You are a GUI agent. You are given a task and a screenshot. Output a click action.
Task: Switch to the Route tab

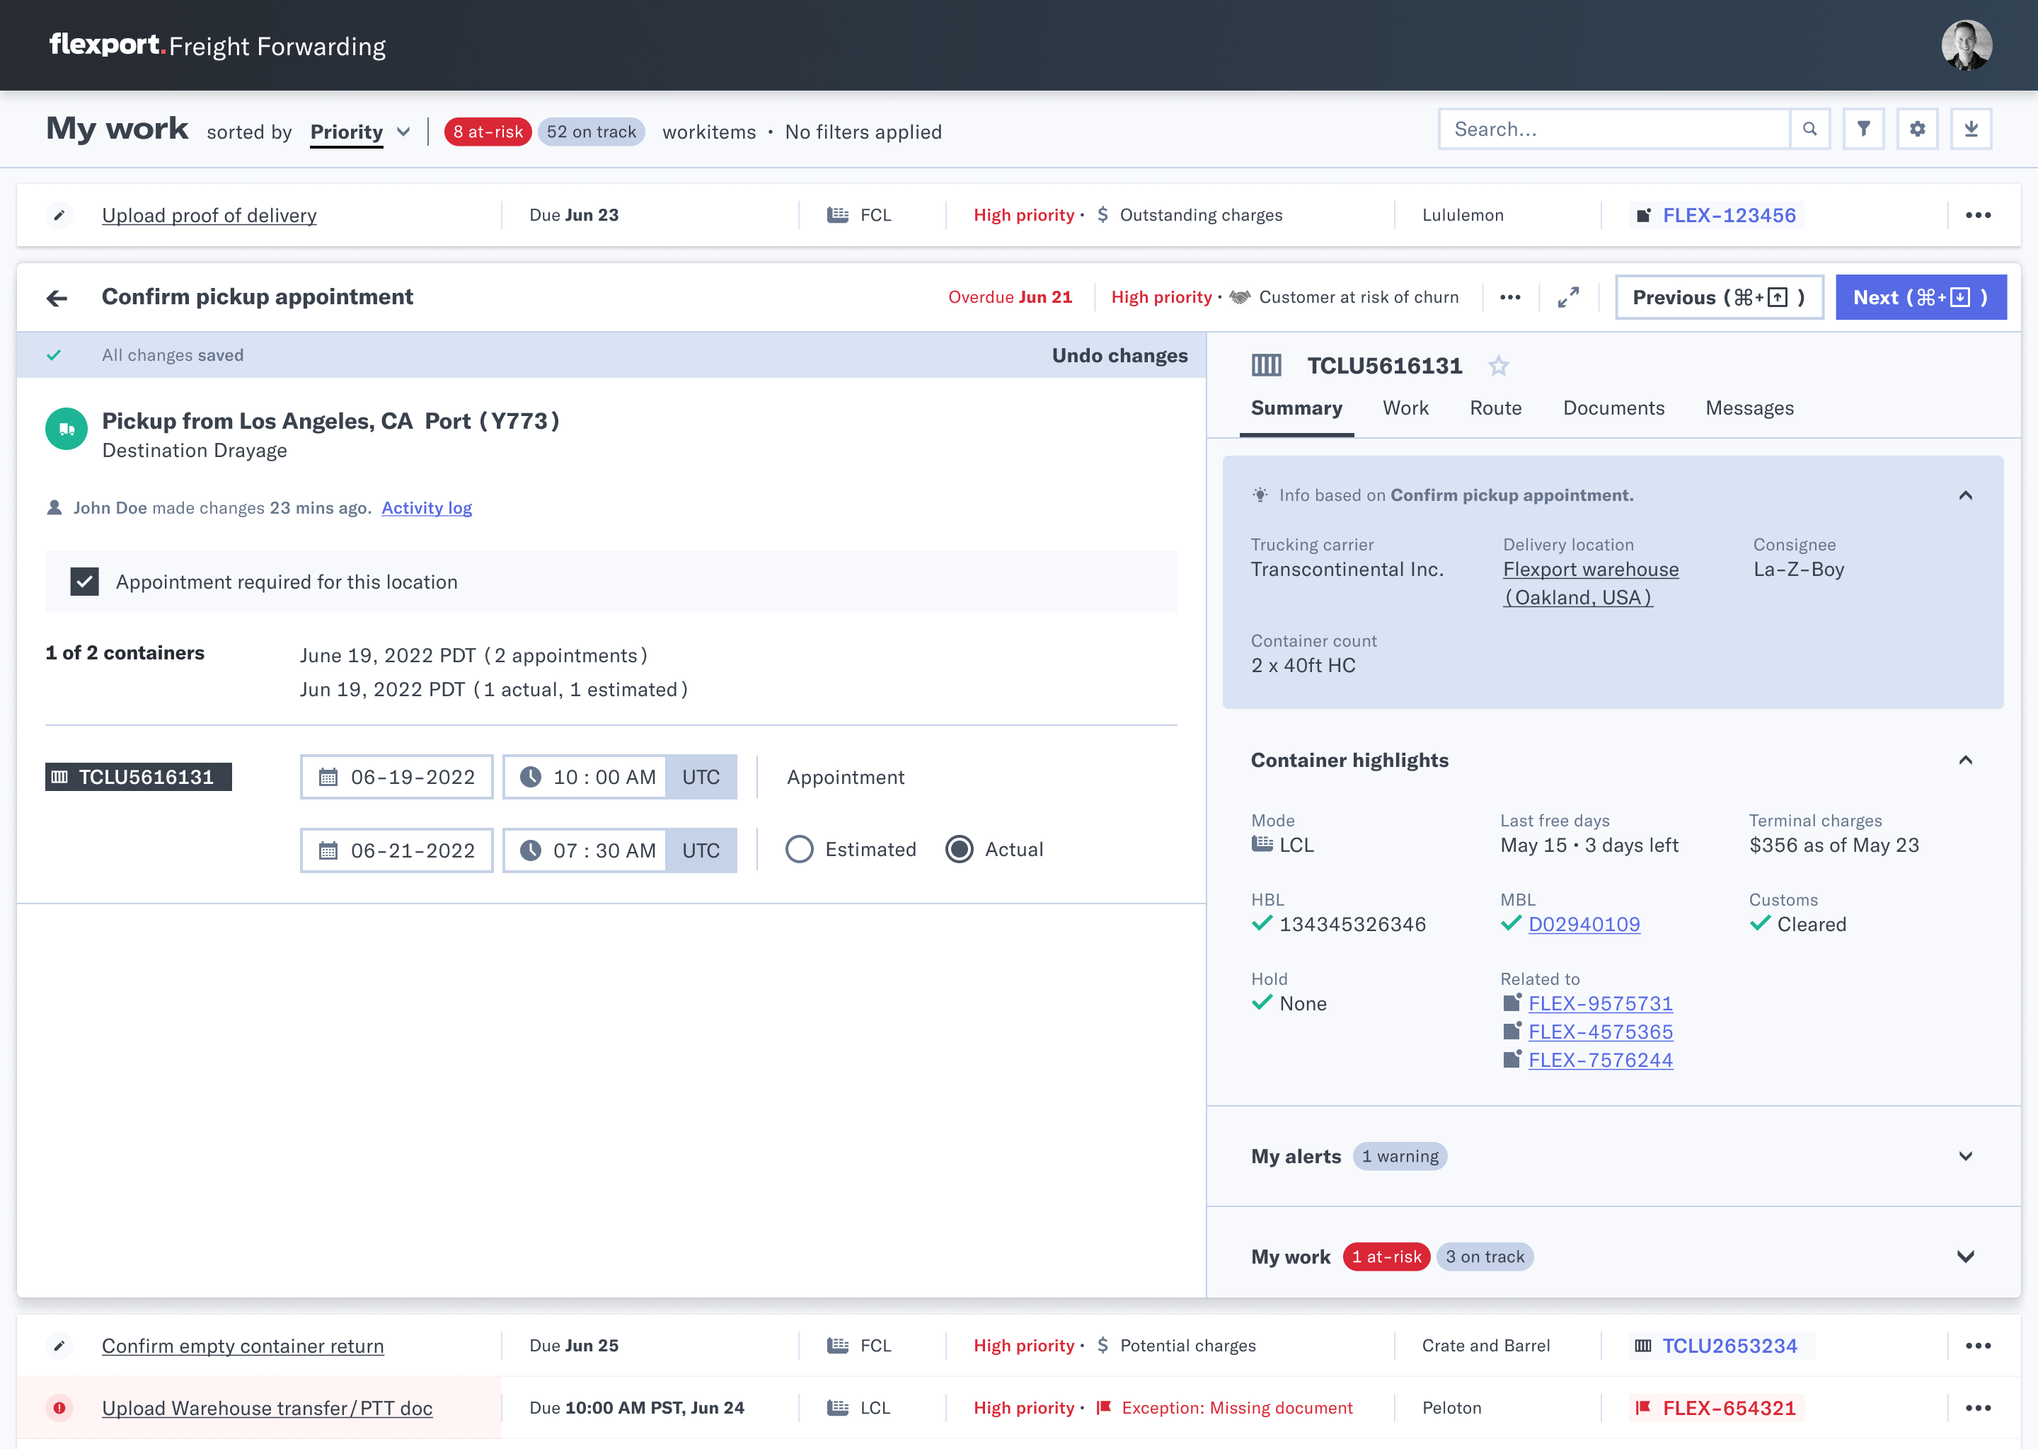[1495, 409]
